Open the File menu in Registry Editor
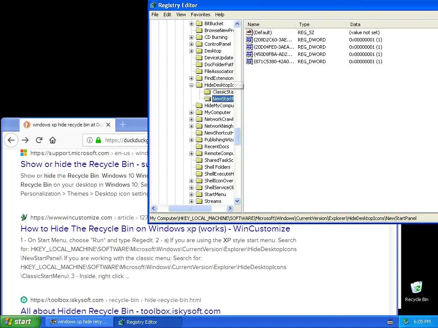Viewport: 438px width, 328px height. (155, 15)
